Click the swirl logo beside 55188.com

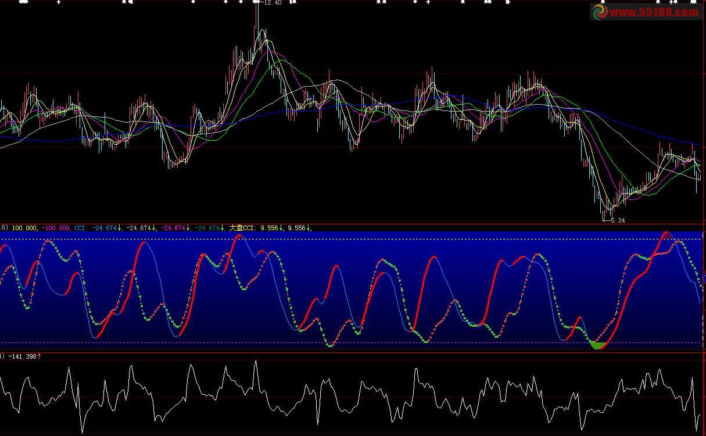click(599, 12)
